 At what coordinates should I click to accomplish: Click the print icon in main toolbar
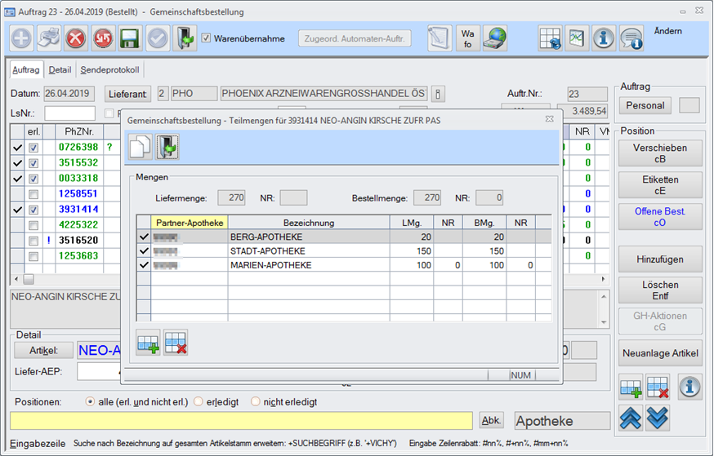pyautogui.click(x=49, y=38)
